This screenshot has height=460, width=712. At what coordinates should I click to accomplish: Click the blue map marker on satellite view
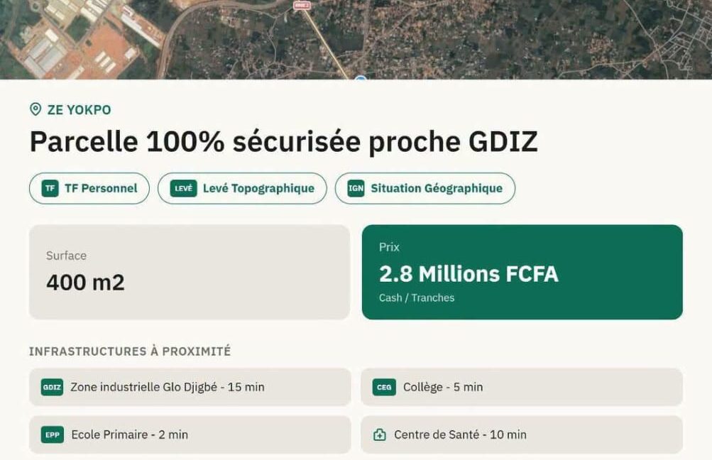[x=361, y=78]
